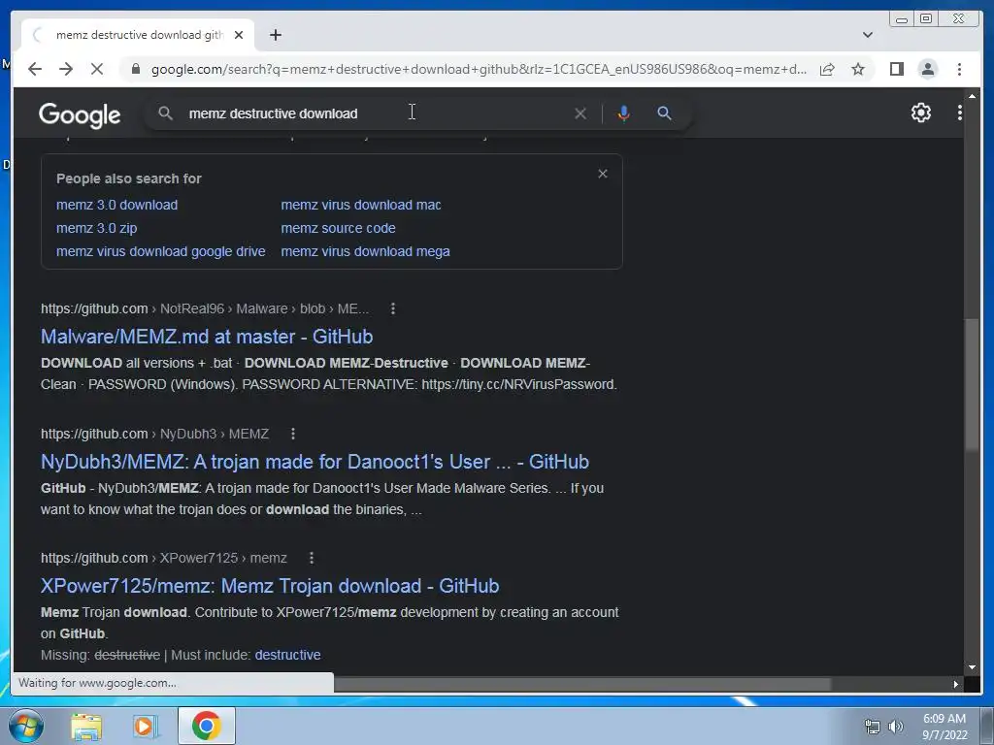Open more options for XPower7125 result

pyautogui.click(x=312, y=558)
